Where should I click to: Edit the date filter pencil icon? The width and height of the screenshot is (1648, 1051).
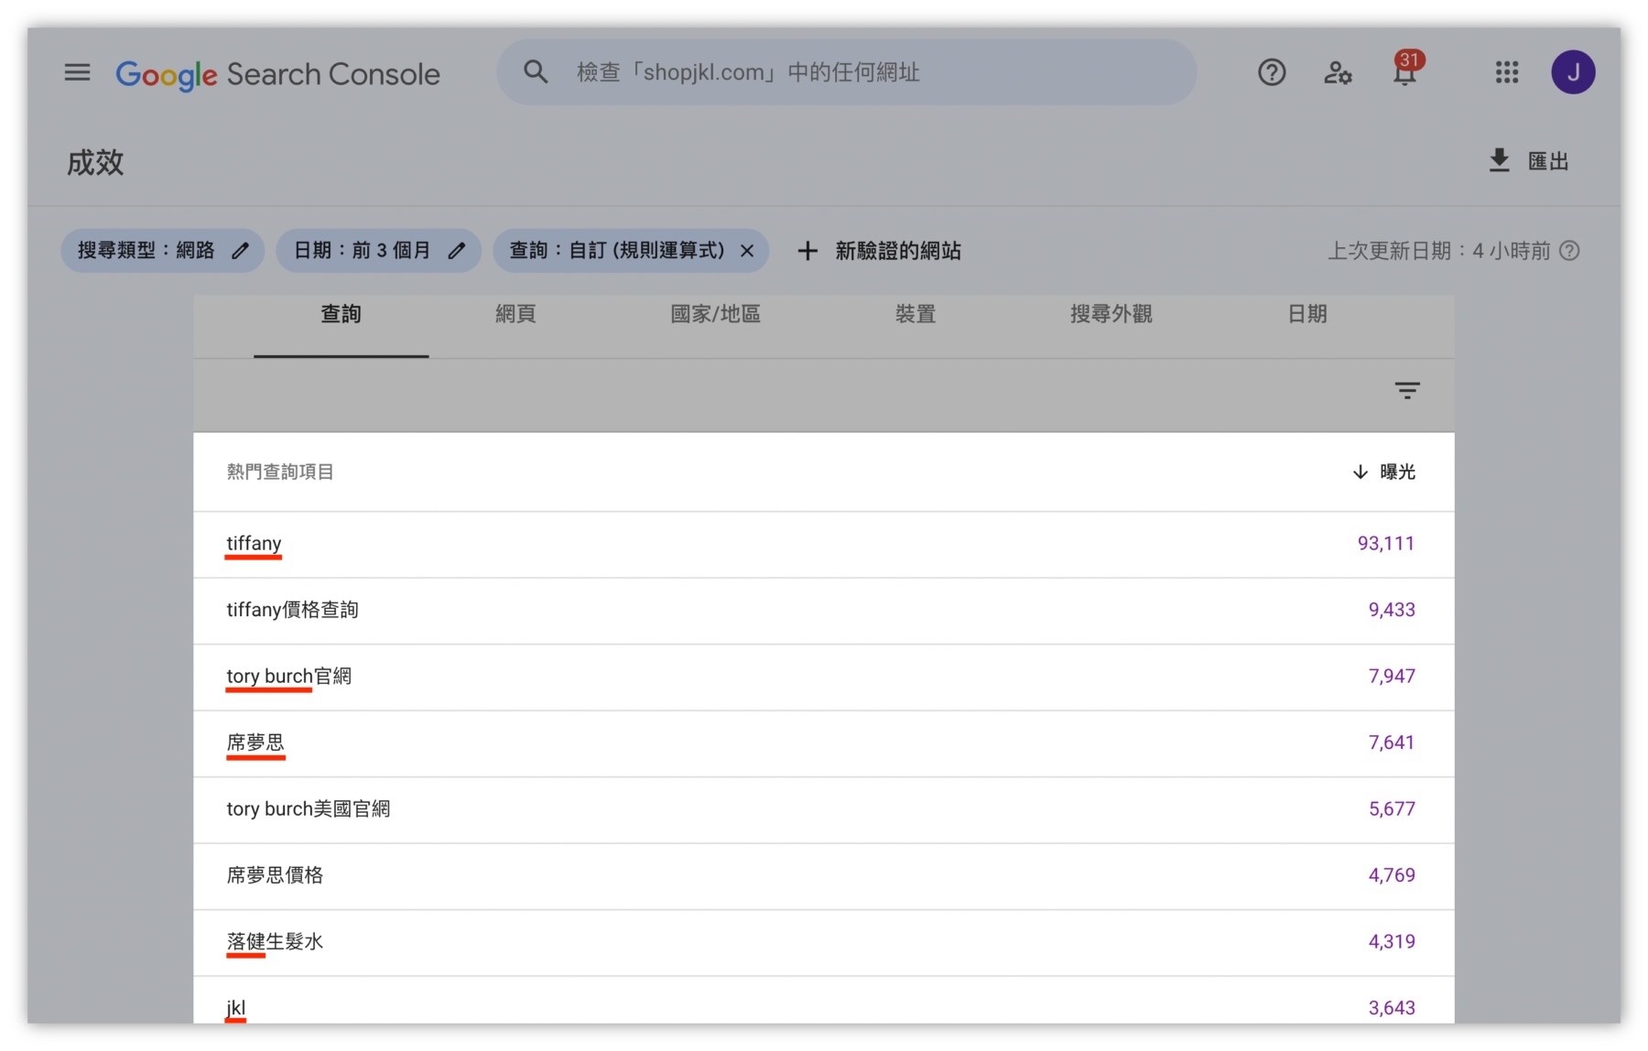point(457,250)
